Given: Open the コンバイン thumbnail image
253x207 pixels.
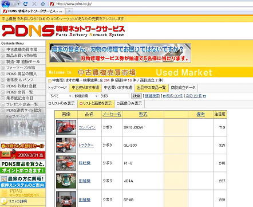Looking at the screenshot, I should [66, 127].
